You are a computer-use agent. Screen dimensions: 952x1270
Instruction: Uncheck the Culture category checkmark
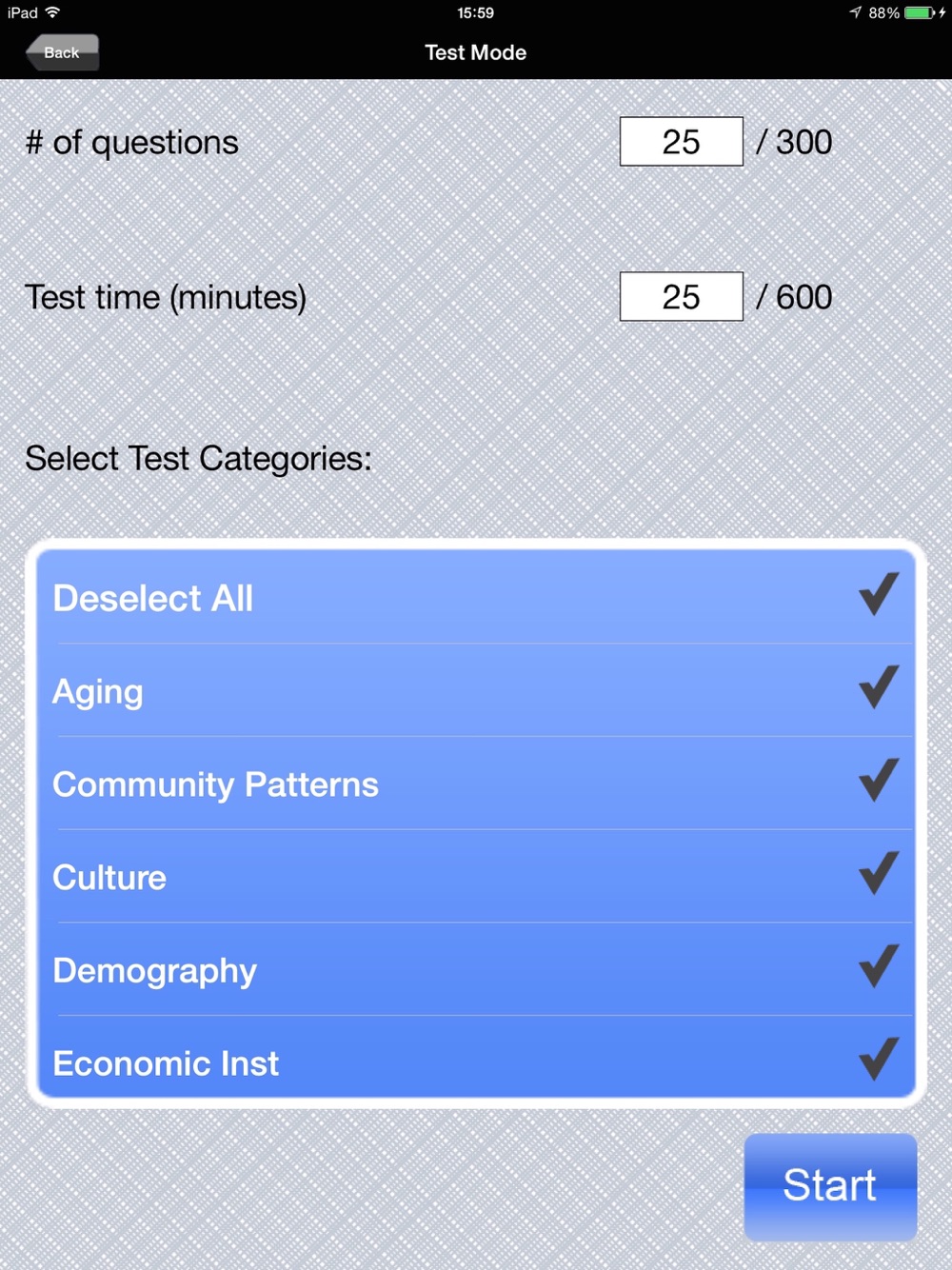pos(878,874)
